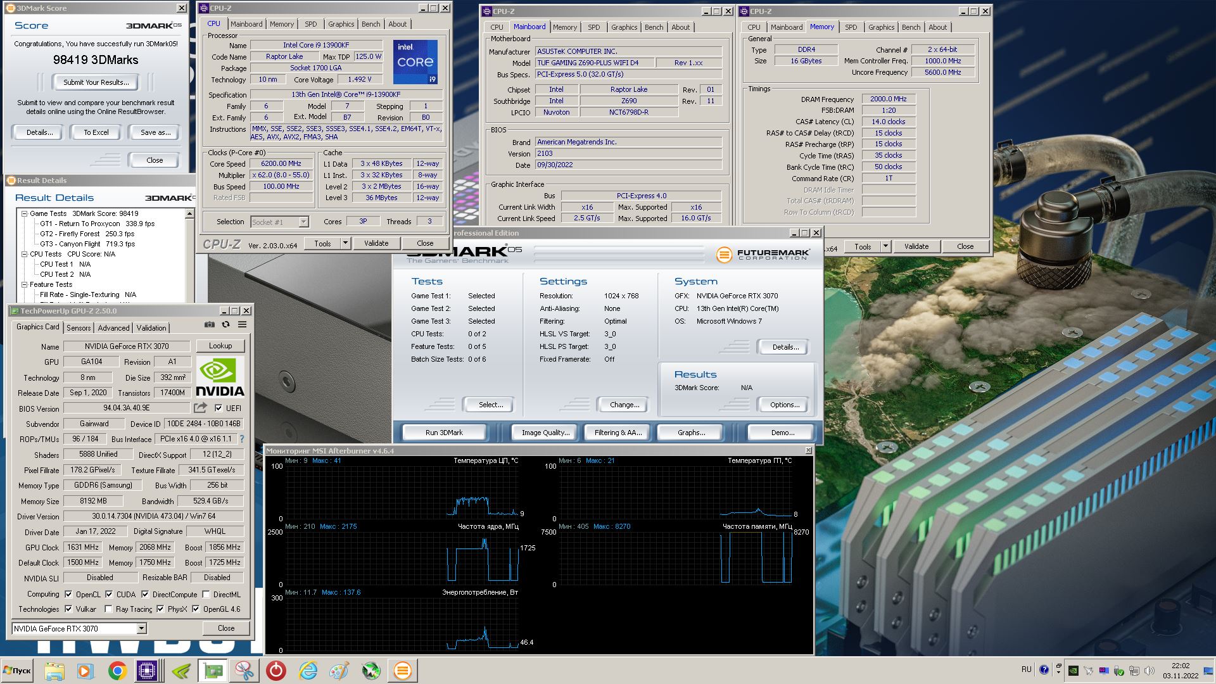Toggle the DirectCompute checkbox
Image resolution: width=1216 pixels, height=684 pixels.
tap(145, 594)
